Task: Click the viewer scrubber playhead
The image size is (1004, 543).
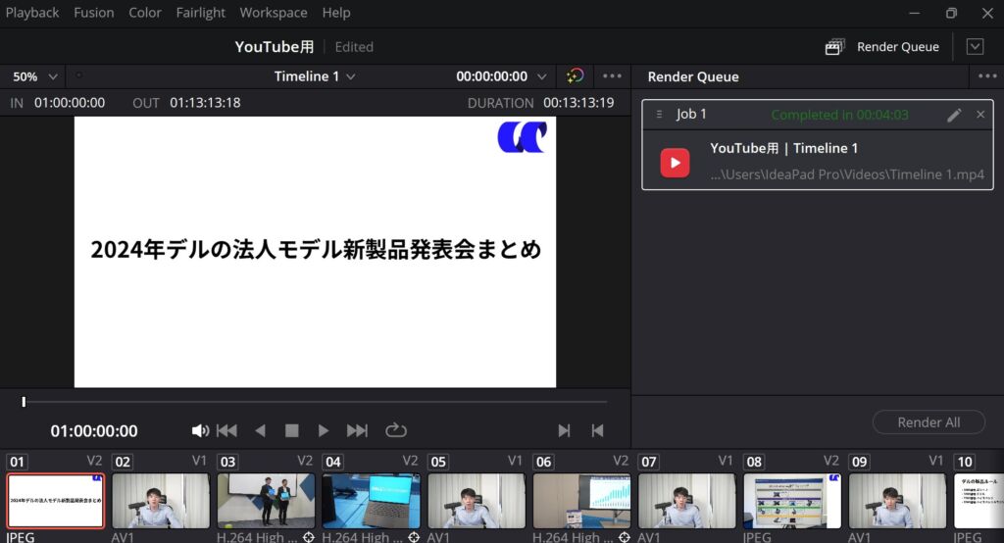Action: pyautogui.click(x=24, y=402)
